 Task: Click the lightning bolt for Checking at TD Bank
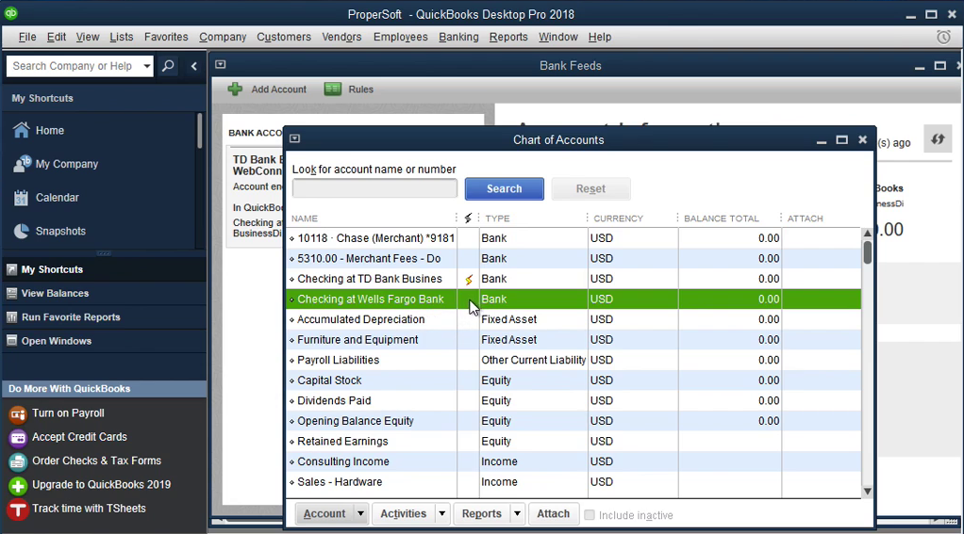coord(469,280)
